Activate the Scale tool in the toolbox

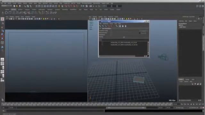coord(2,38)
